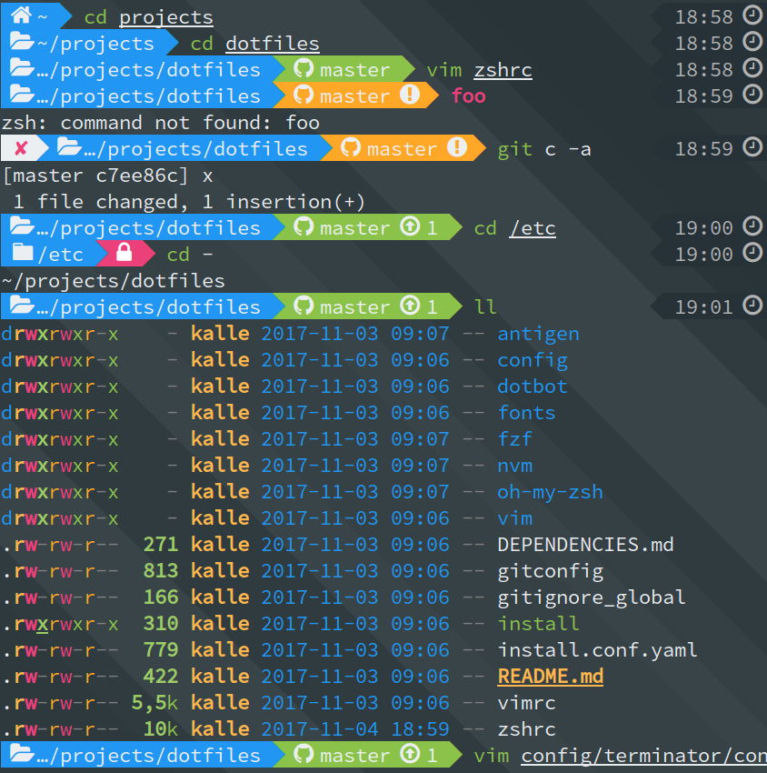The width and height of the screenshot is (767, 773).
Task: Click the folder icon before ~/projects
Action: tap(20, 42)
